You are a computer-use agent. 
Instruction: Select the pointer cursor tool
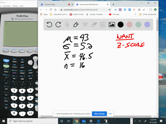coord(67,24)
